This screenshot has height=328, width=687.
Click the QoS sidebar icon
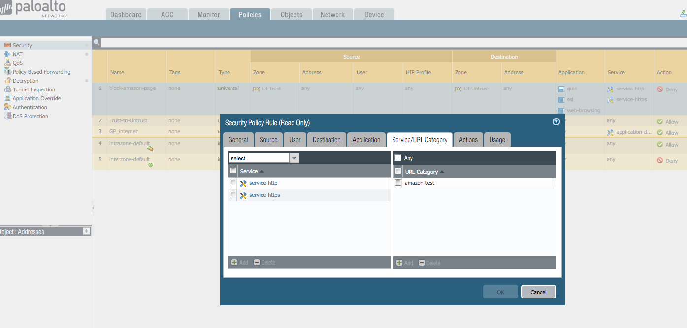7,63
